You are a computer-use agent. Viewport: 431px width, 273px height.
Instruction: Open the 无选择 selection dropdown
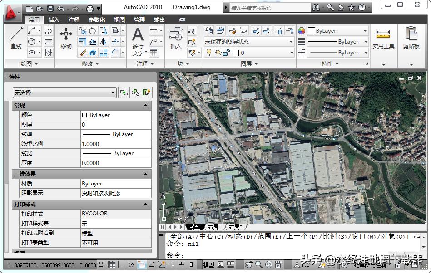(64, 93)
